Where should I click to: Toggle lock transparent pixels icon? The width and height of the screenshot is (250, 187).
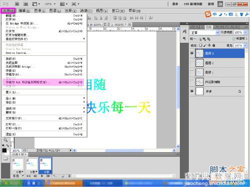[200, 45]
